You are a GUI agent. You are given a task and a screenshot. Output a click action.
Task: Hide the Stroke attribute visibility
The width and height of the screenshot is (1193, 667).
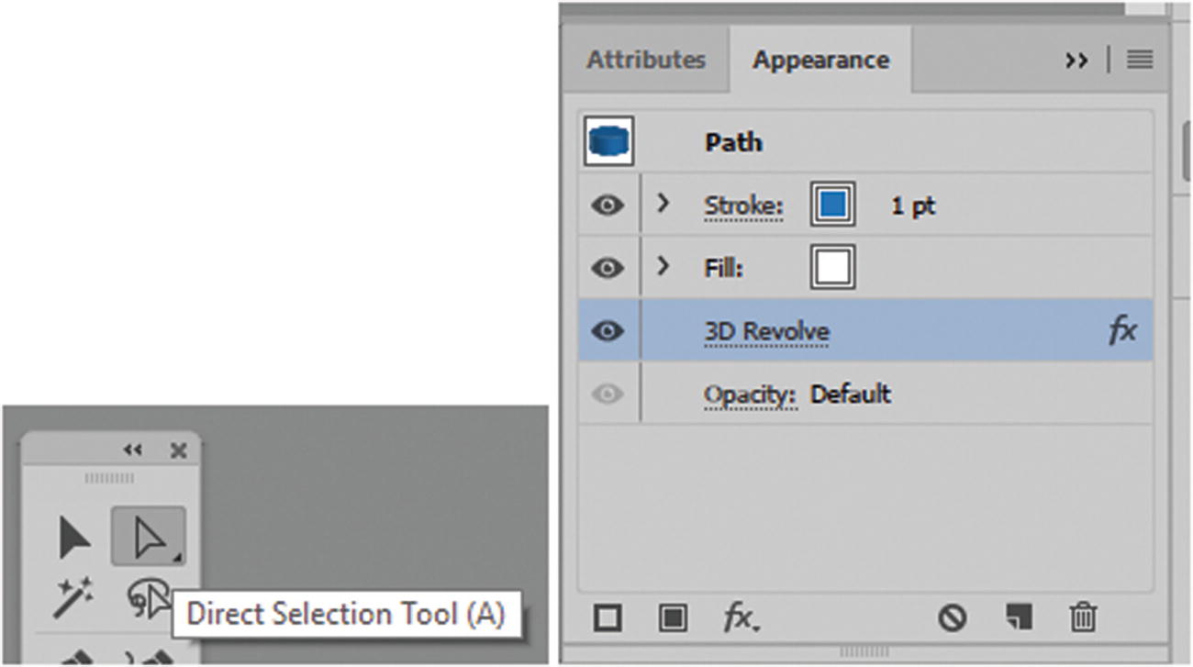(x=608, y=205)
